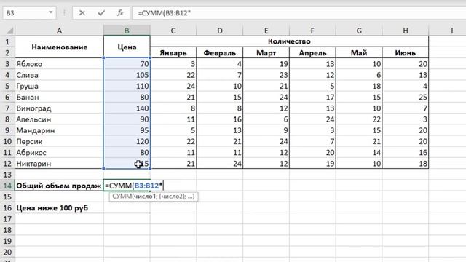Select row 3 header
The height and width of the screenshot is (262, 466).
click(7, 64)
